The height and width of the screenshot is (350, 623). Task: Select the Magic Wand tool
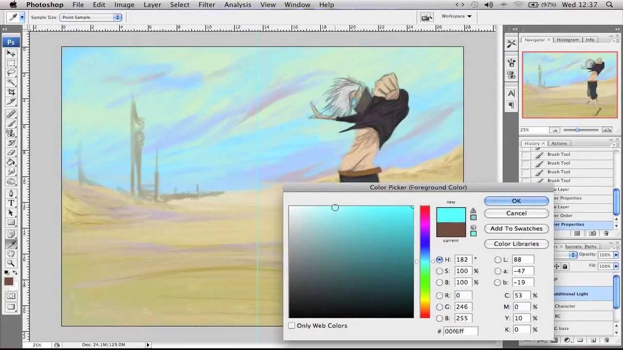coord(11,83)
